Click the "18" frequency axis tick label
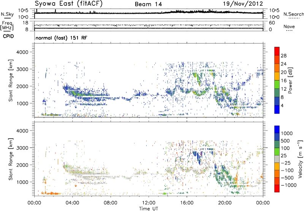 (25, 23)
